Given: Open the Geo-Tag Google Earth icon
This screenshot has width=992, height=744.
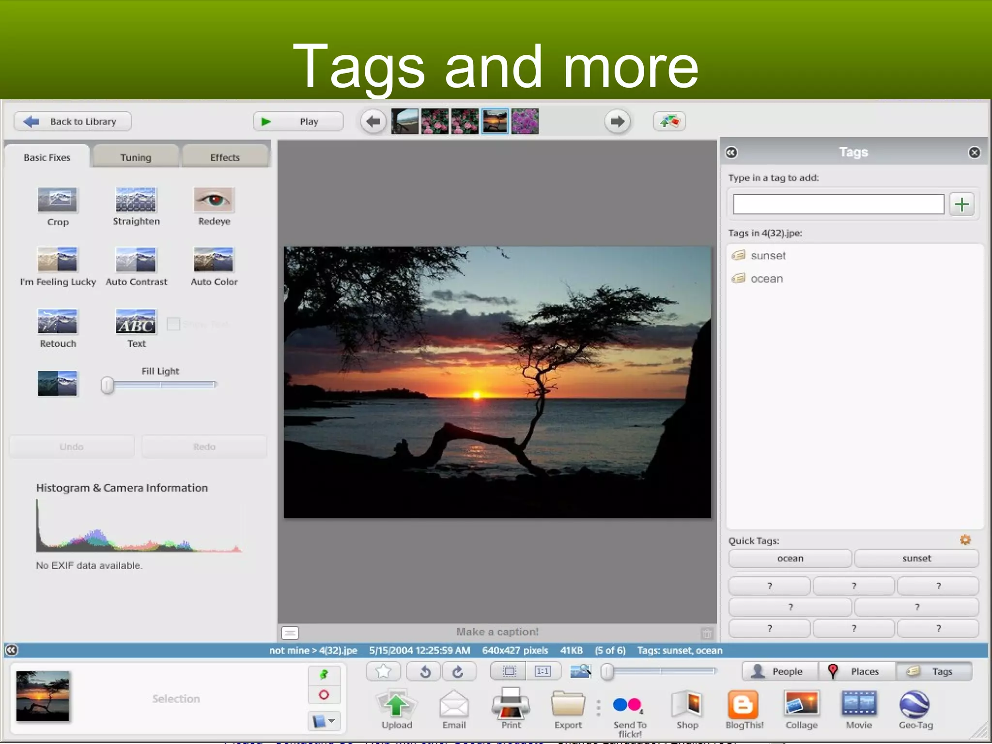Looking at the screenshot, I should (x=914, y=704).
